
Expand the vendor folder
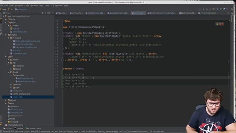[x=6, y=100]
